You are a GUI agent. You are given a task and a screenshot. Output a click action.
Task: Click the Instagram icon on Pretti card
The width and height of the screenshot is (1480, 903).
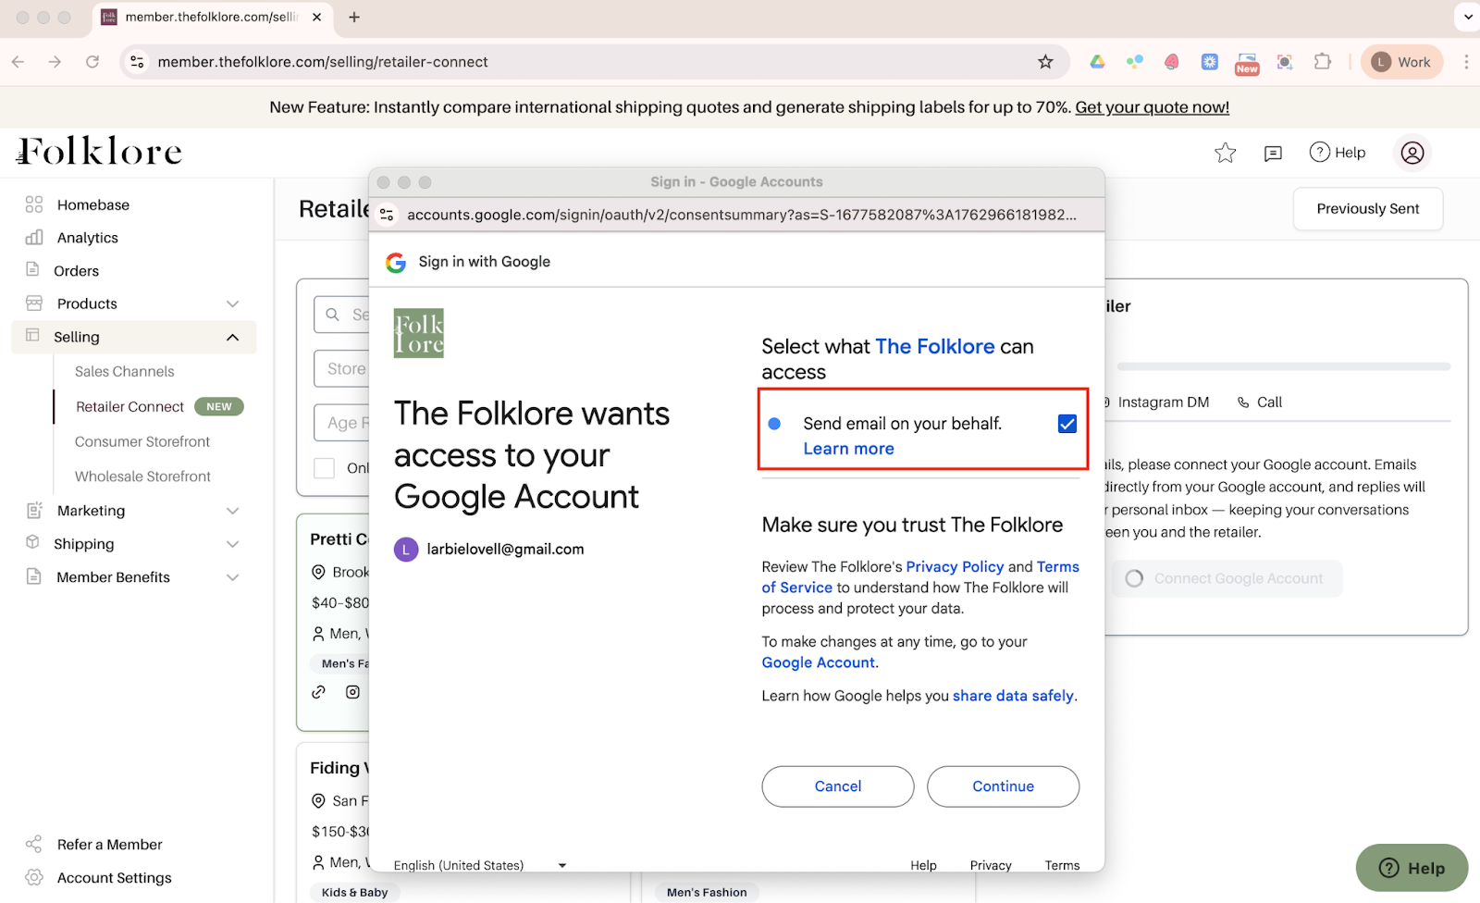[x=352, y=692]
